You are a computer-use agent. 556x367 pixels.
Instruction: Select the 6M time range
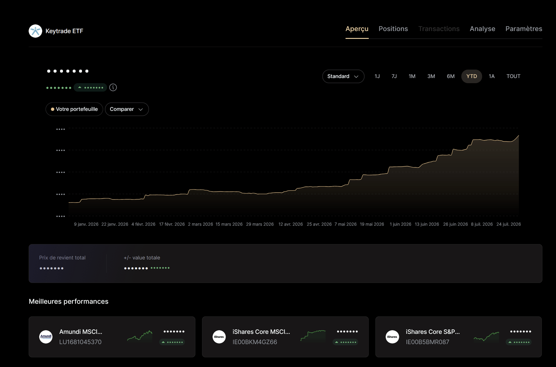pyautogui.click(x=451, y=76)
